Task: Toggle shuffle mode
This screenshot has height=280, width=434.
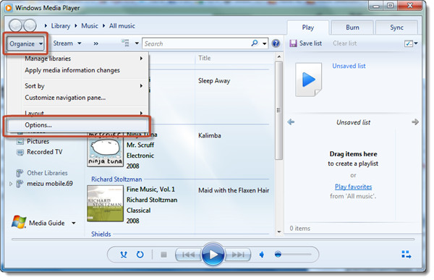Action: tap(124, 254)
